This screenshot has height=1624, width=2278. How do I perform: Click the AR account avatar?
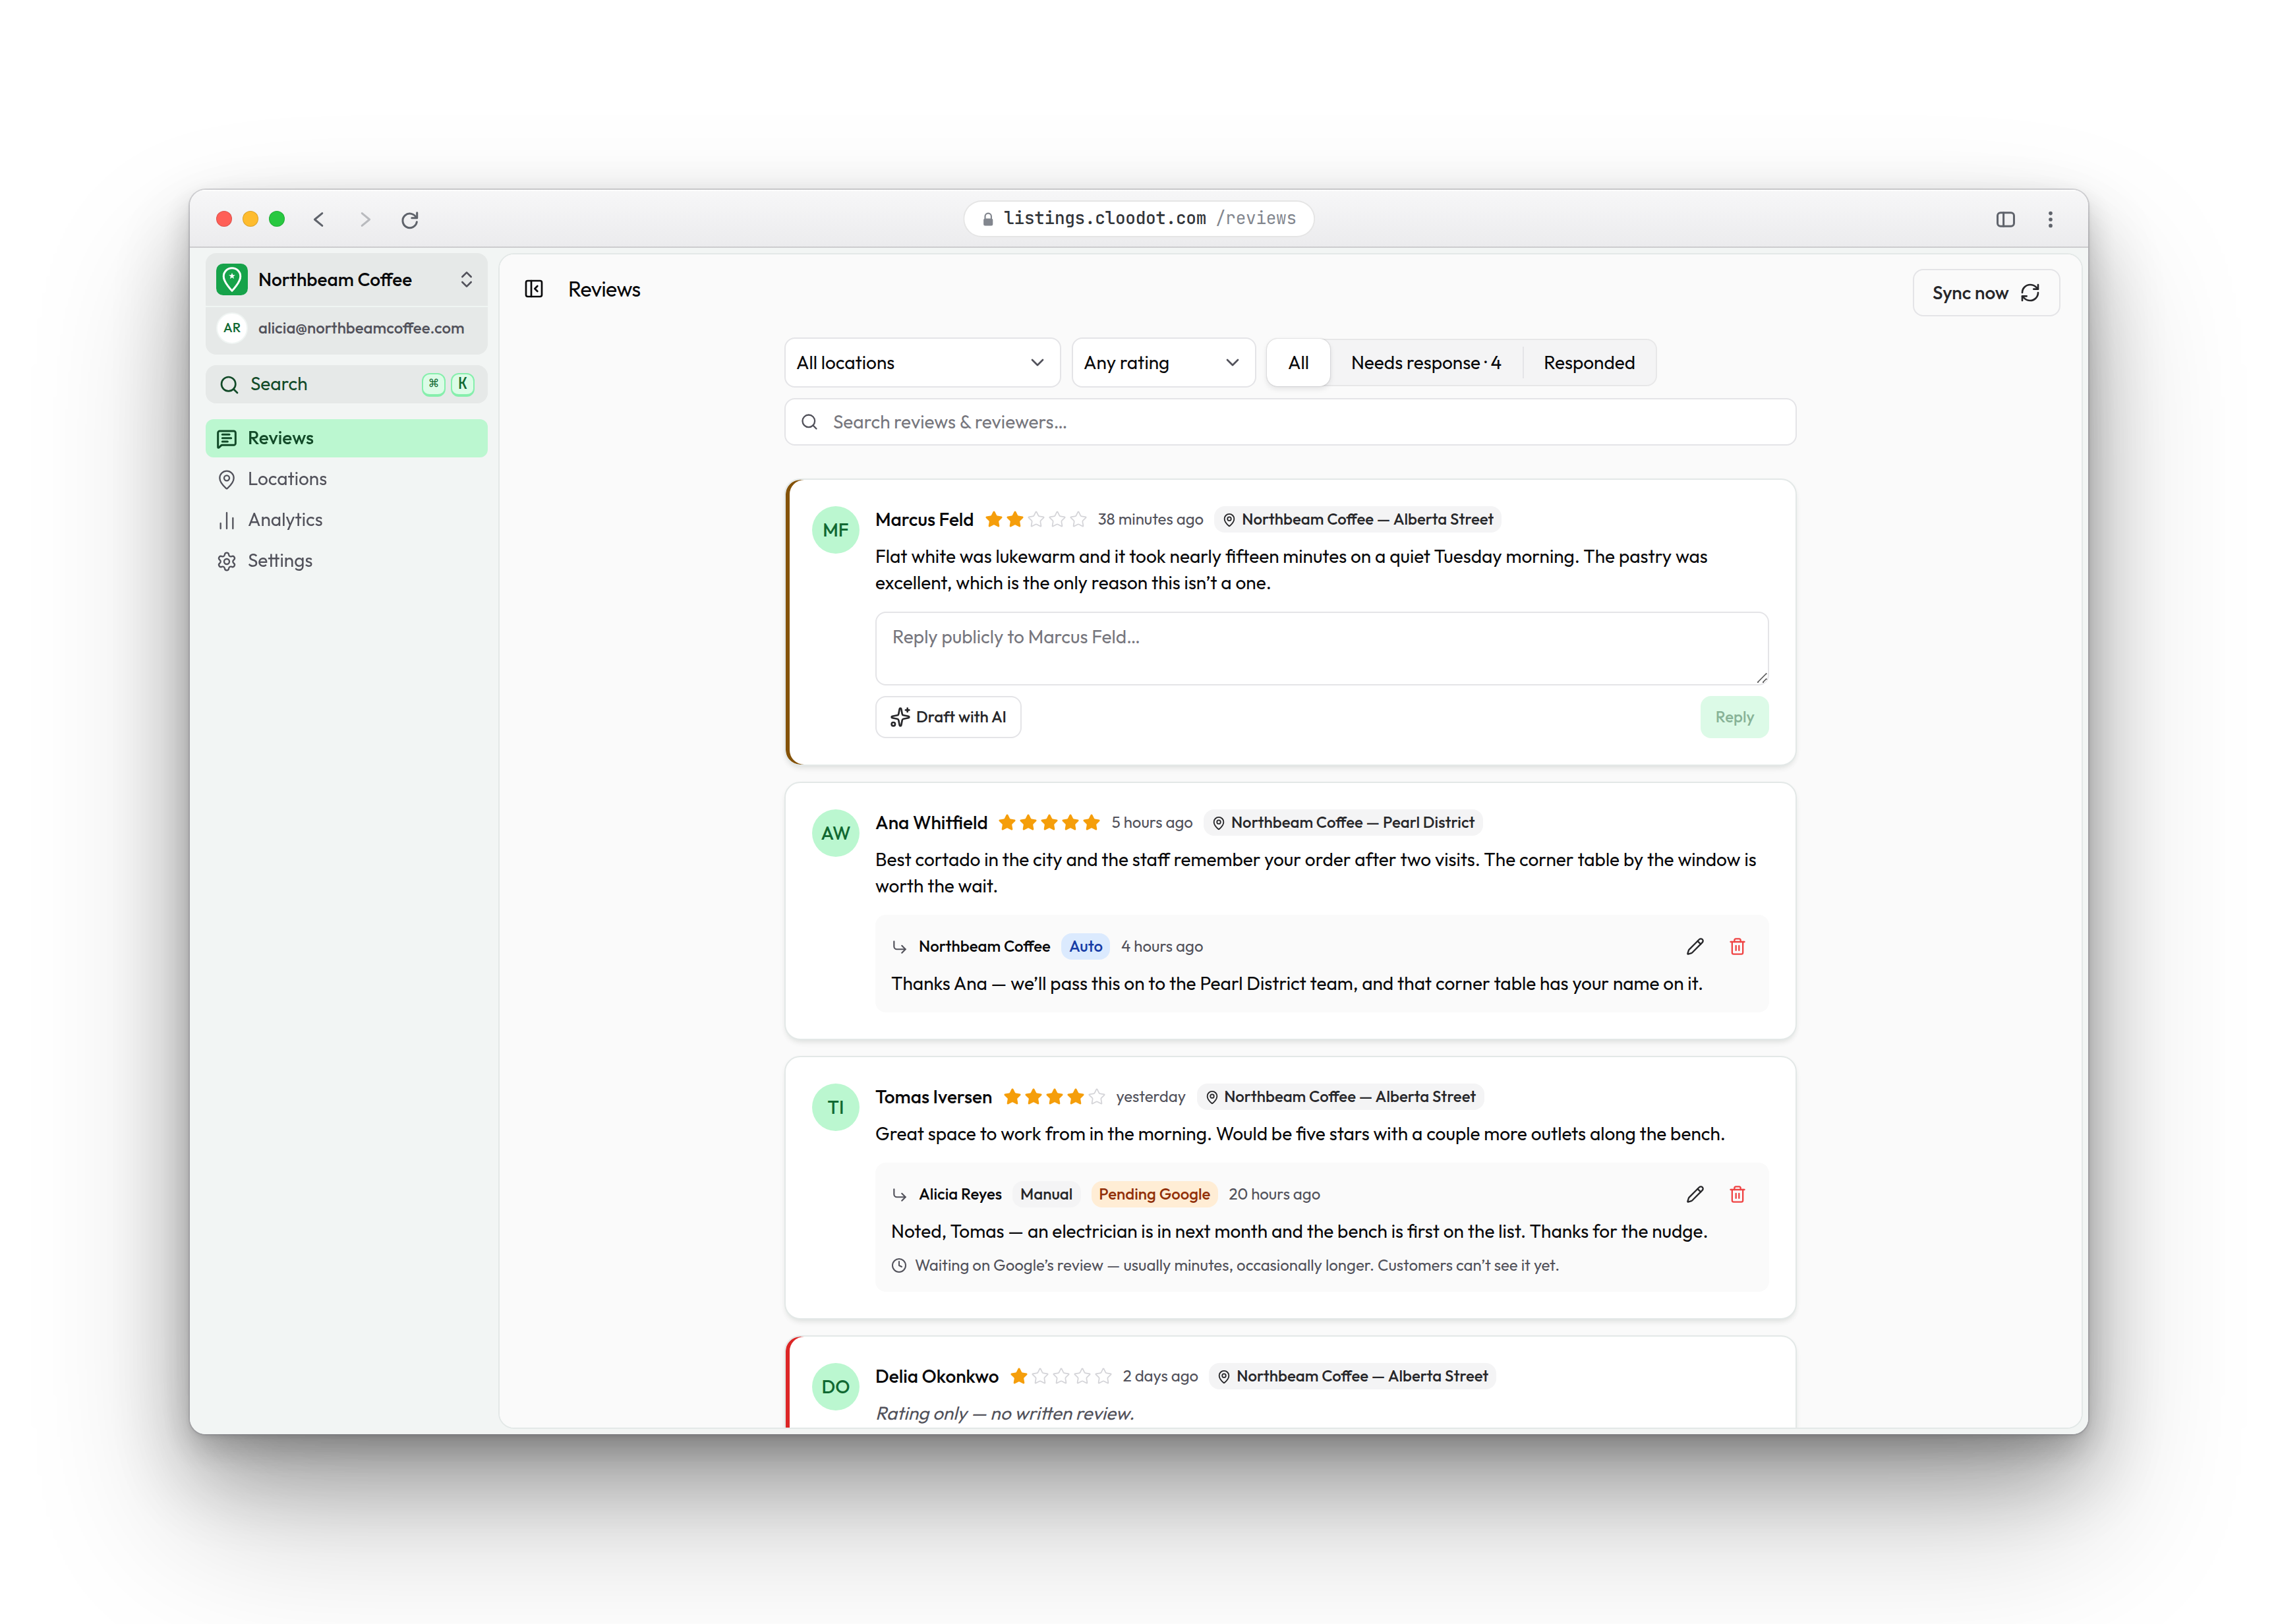coord(232,328)
